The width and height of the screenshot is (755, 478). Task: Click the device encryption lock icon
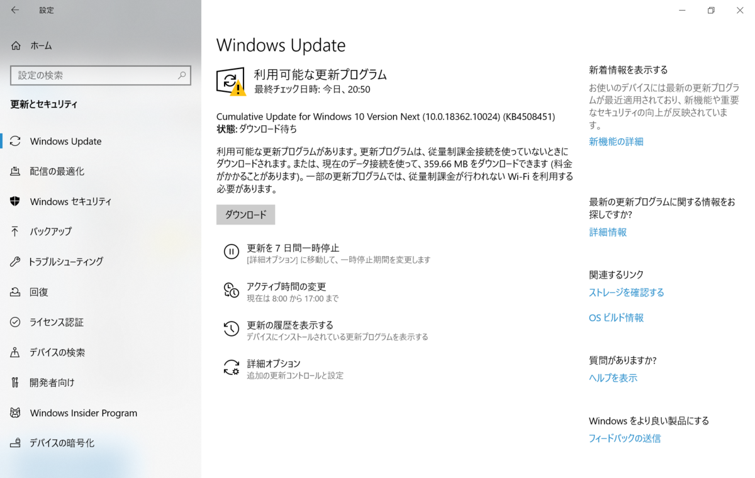click(16, 443)
